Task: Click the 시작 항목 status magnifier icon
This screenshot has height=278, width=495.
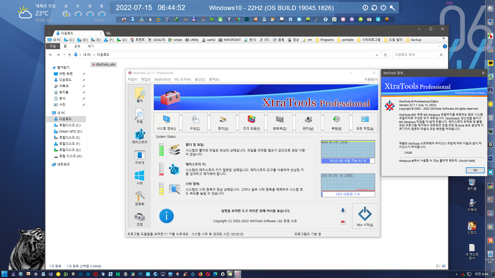Action: (175, 189)
